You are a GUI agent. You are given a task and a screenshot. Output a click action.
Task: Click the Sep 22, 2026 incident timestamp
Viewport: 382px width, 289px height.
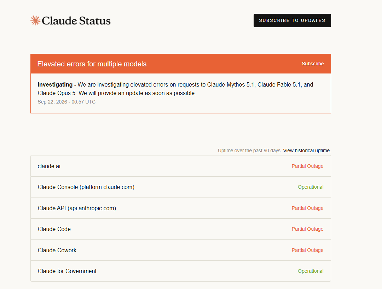pos(66,102)
